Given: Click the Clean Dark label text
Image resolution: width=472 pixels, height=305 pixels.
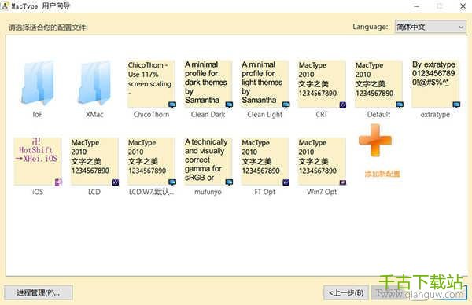Looking at the screenshot, I should click(208, 114).
